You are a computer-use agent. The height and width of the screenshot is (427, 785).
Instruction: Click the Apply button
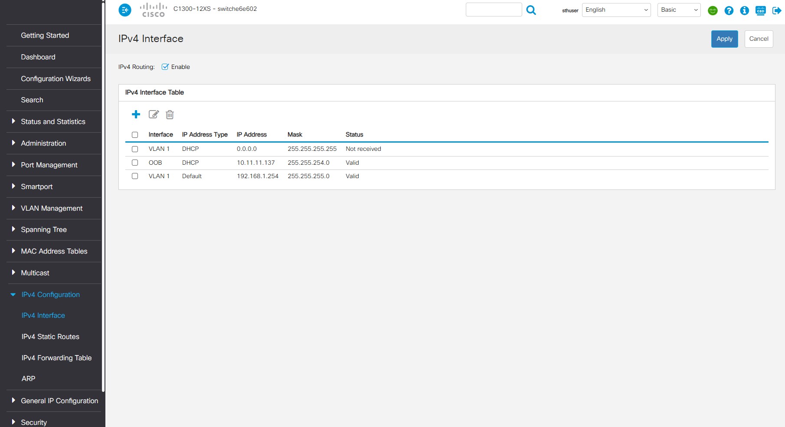(724, 39)
